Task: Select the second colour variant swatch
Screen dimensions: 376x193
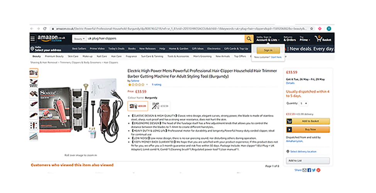Action: click(x=160, y=106)
